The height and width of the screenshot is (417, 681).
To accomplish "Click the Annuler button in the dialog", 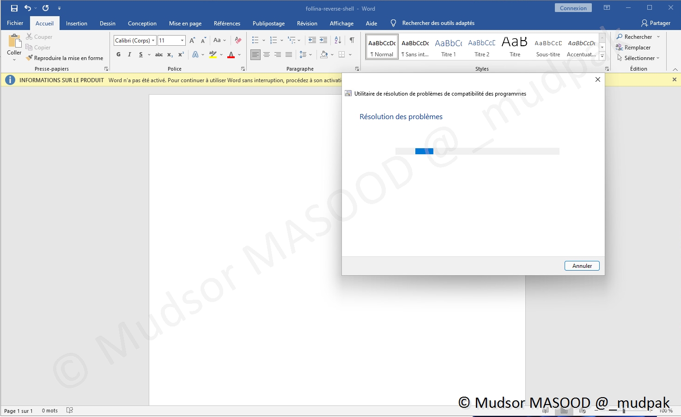I will [582, 266].
